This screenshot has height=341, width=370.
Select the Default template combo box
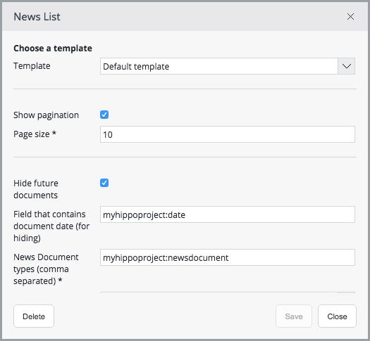click(x=228, y=66)
